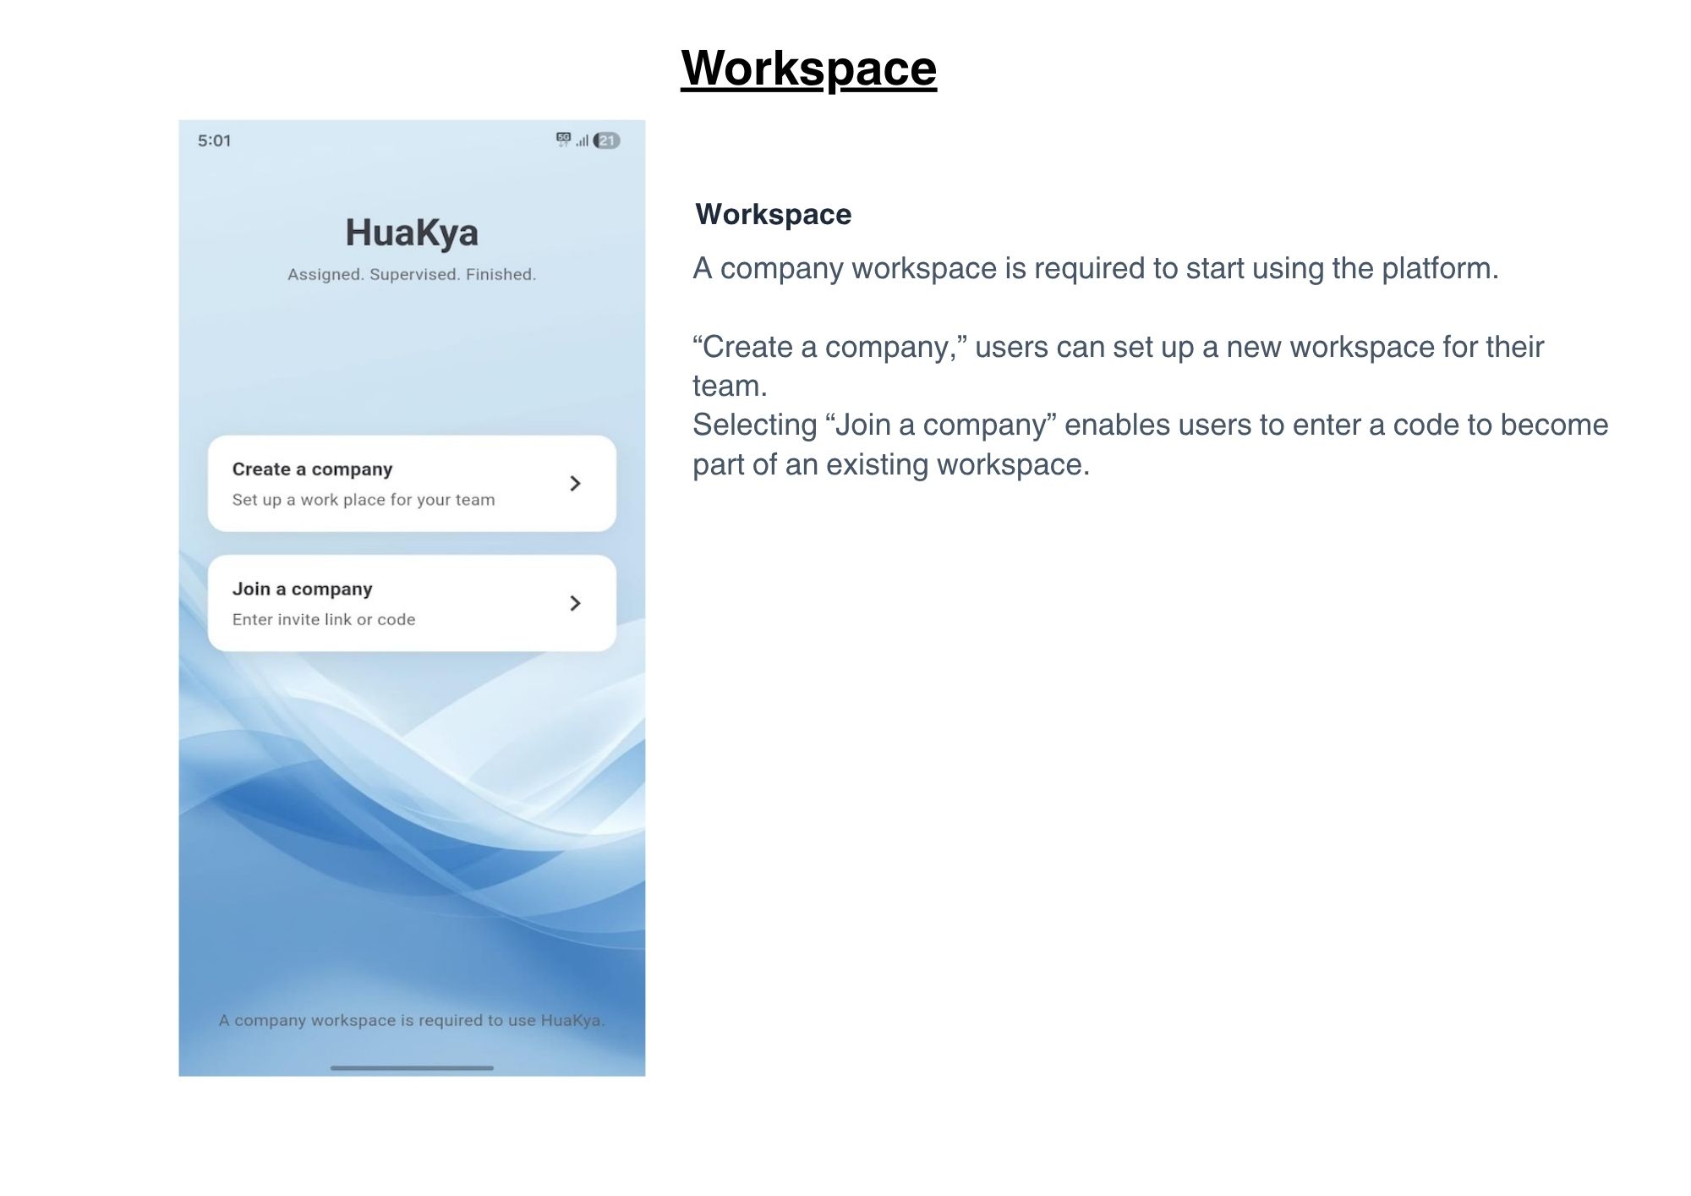Click the bold Workspace section label
The height and width of the screenshot is (1196, 1691).
coord(772,215)
